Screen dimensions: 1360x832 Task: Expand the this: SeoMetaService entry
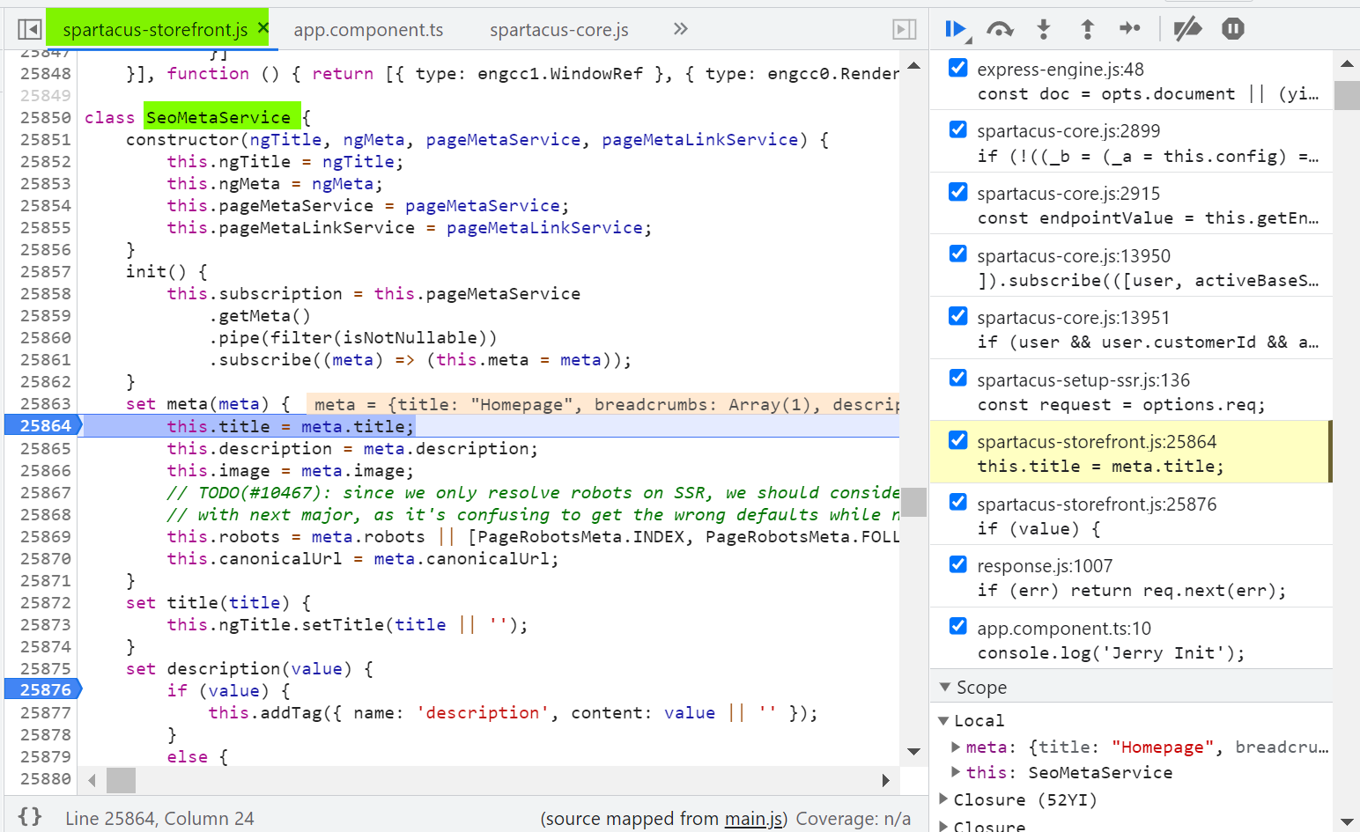click(956, 772)
